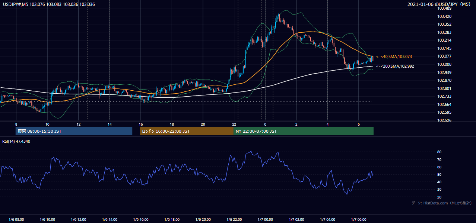Click price axis label 103.420
Screen dimensions: 476x223
pyautogui.click(x=444, y=16)
